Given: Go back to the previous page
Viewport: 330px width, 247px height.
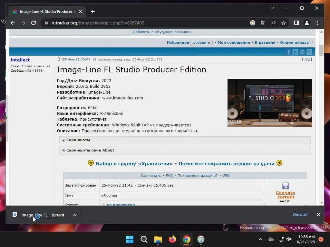Looking at the screenshot, I should [x=13, y=23].
